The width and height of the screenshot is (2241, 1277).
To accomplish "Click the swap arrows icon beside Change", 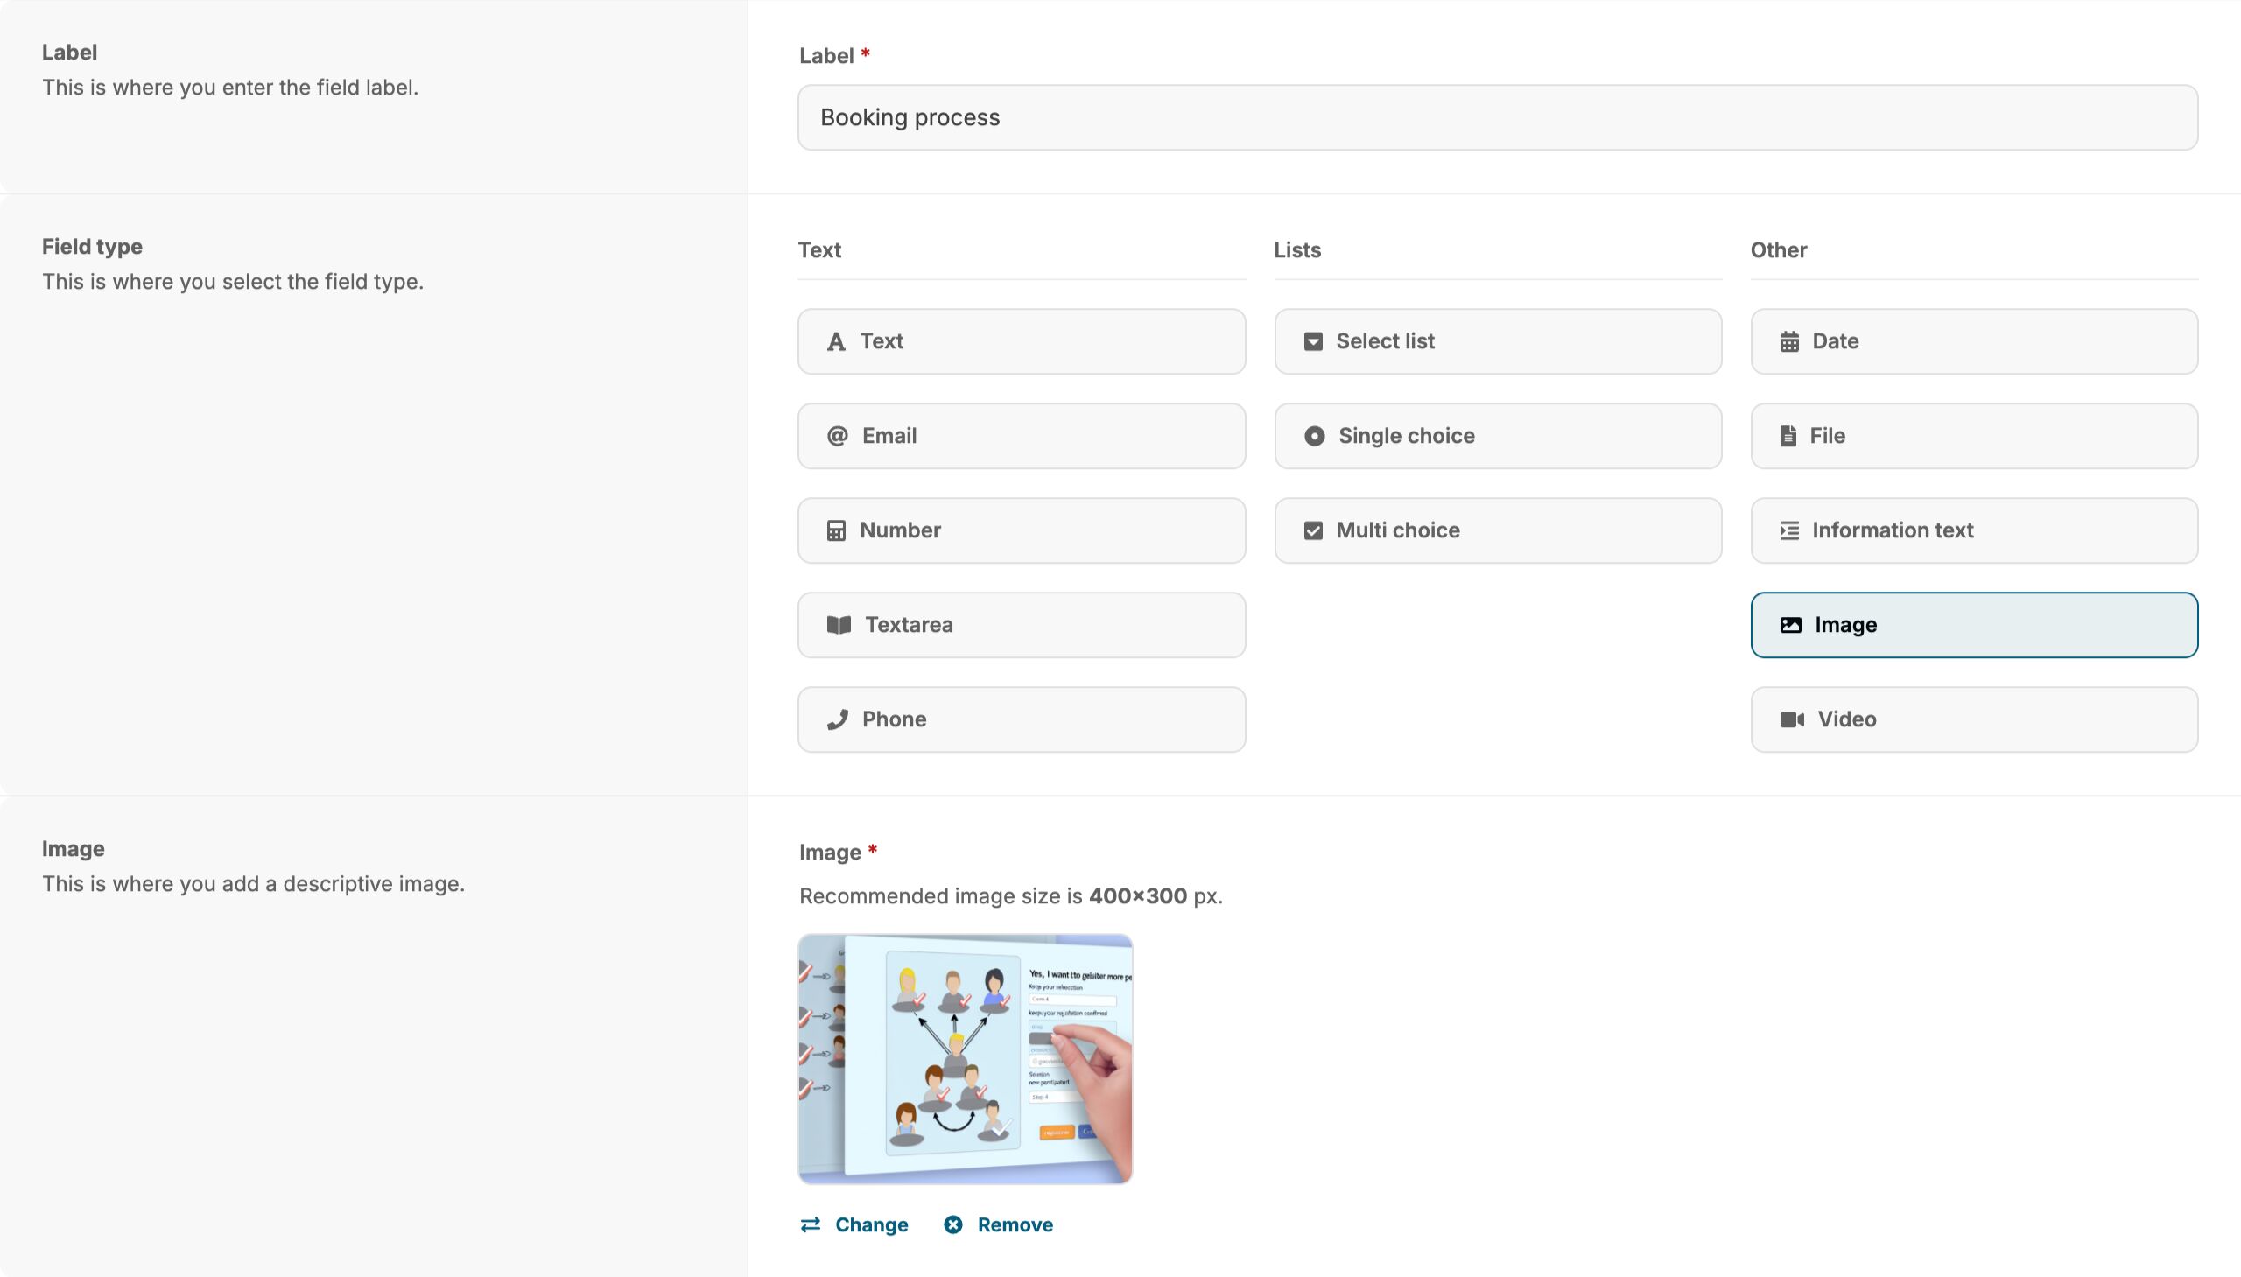I will pos(811,1225).
